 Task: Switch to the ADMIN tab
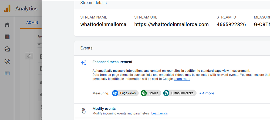click(x=32, y=23)
